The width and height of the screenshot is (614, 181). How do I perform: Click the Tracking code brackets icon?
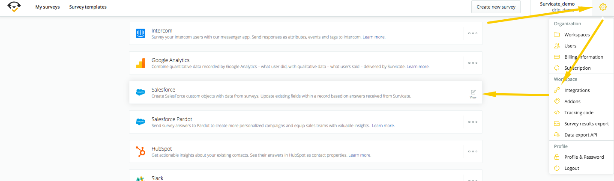(557, 113)
